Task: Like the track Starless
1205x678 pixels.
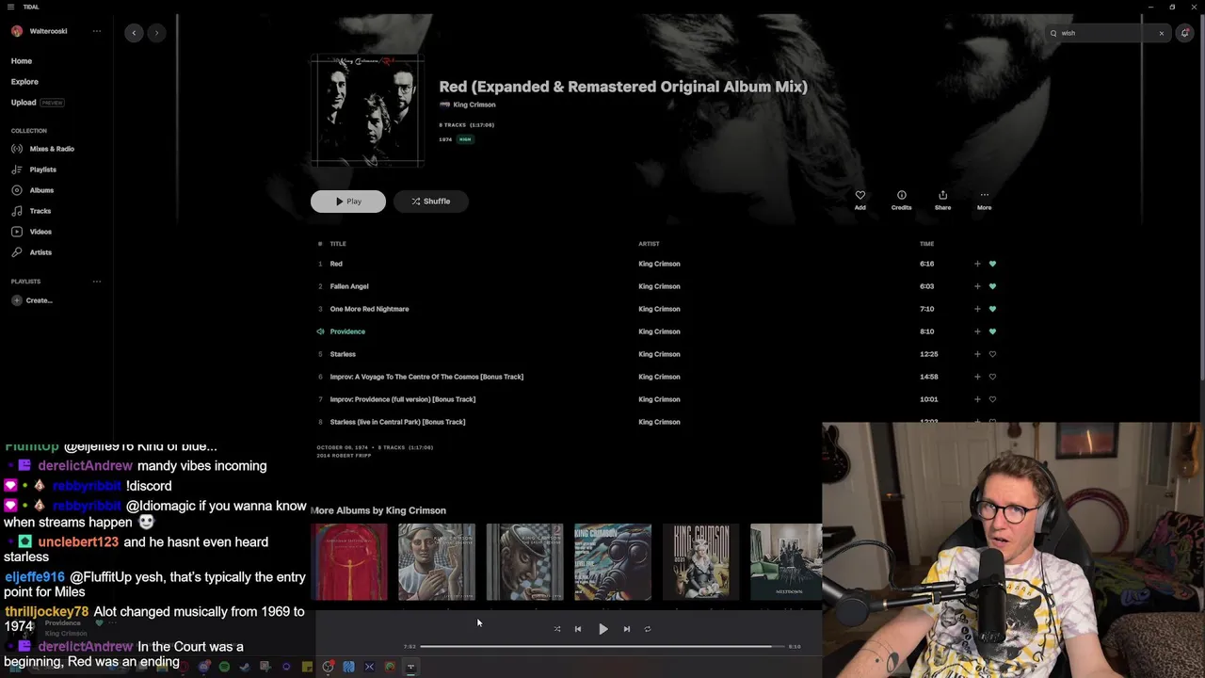Action: (992, 354)
